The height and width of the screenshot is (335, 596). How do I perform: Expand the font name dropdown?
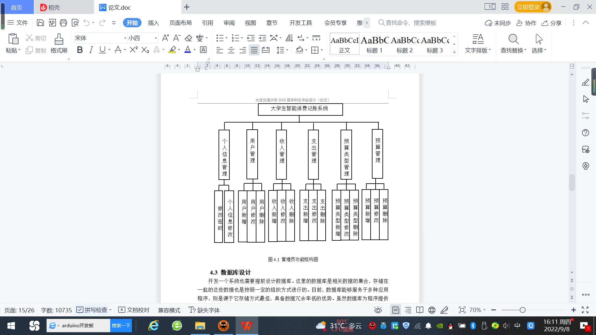(125, 38)
